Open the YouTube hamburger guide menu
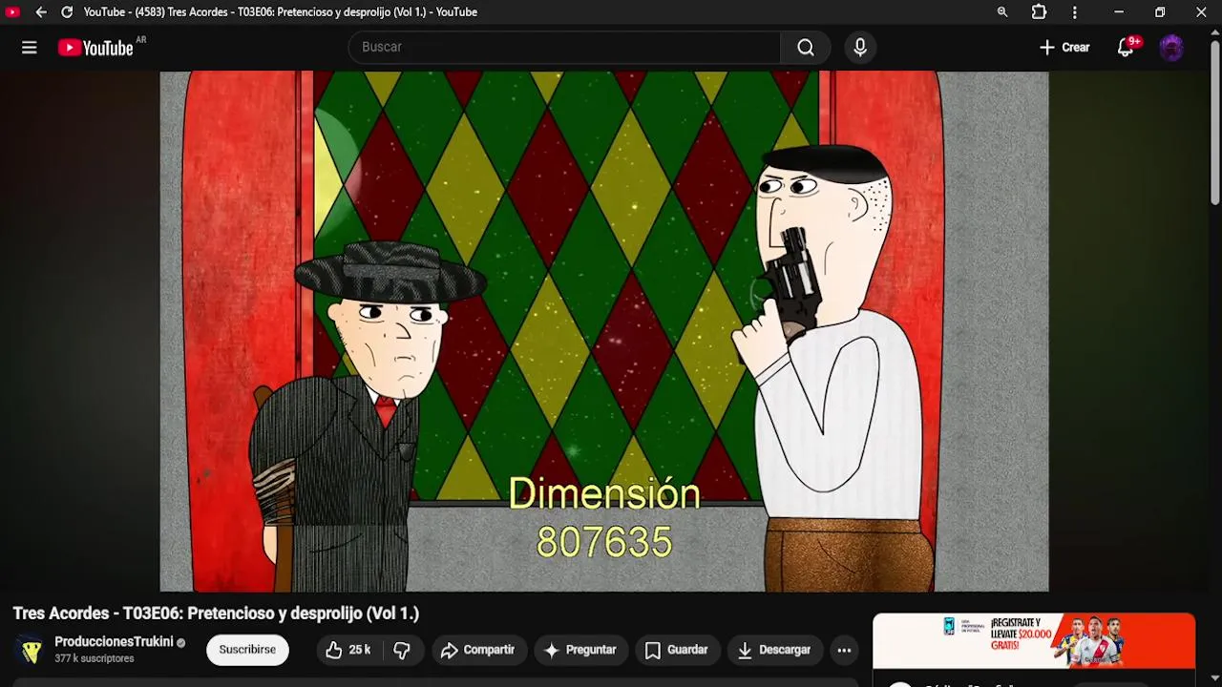 pyautogui.click(x=30, y=48)
